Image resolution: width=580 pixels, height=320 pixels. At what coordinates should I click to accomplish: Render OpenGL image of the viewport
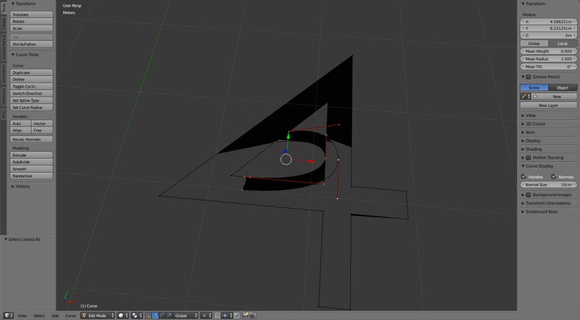246,315
